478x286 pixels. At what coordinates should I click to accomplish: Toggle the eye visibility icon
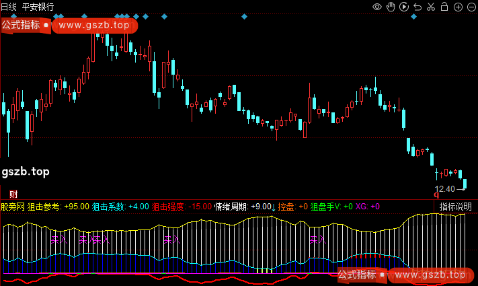377,7
